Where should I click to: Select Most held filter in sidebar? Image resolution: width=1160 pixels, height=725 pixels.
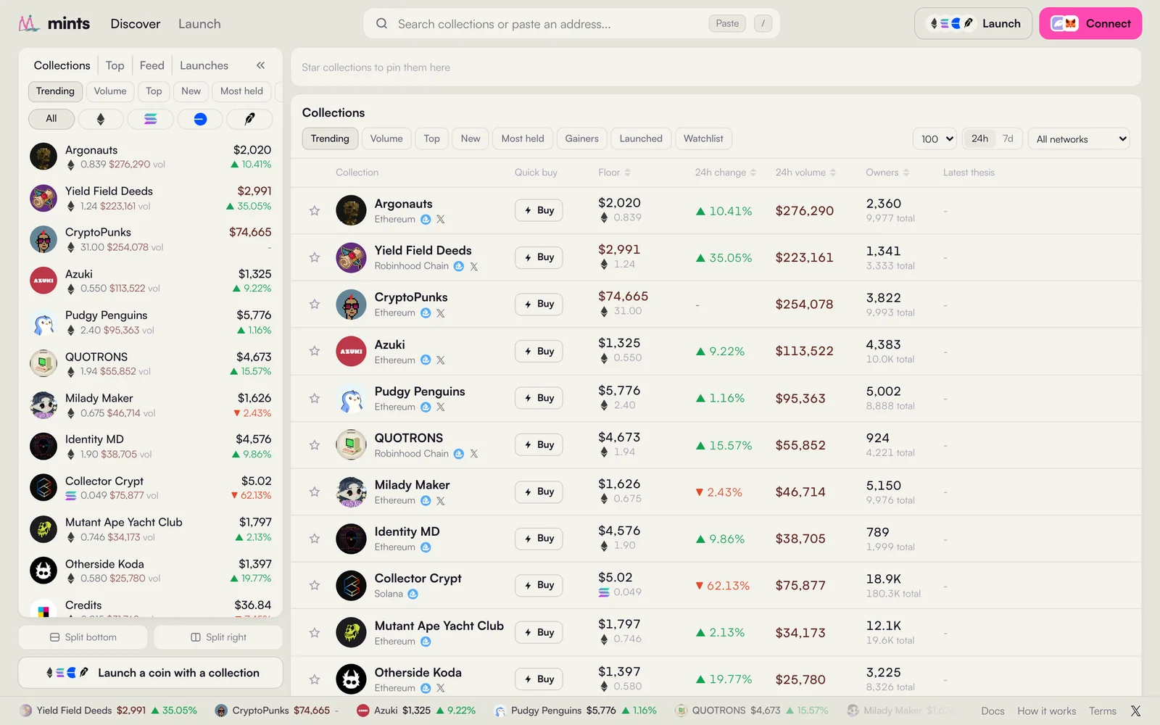pos(241,91)
